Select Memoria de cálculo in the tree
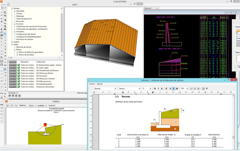This screenshot has height=151, width=240. [x=24, y=47]
